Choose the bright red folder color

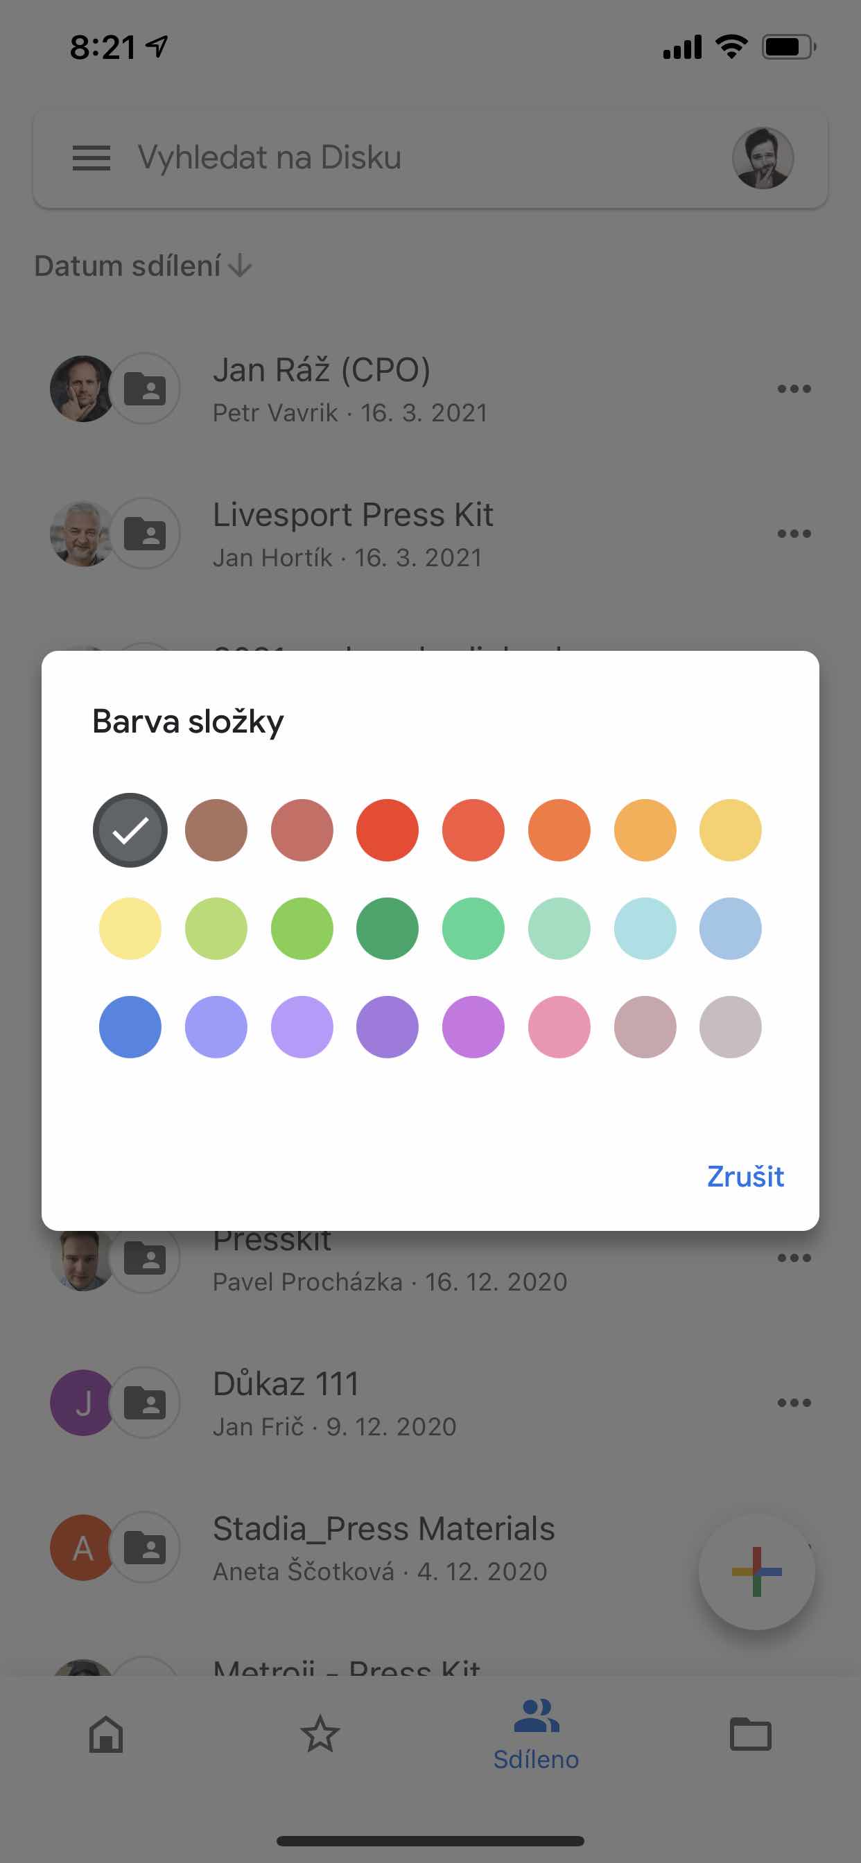pyautogui.click(x=387, y=830)
